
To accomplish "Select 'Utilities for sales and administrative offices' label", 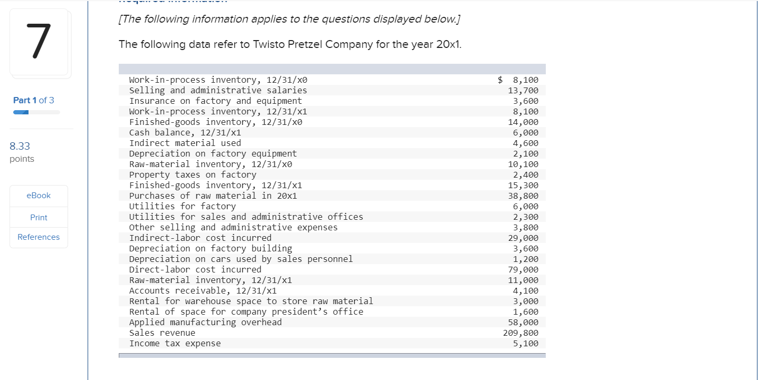I will (246, 217).
